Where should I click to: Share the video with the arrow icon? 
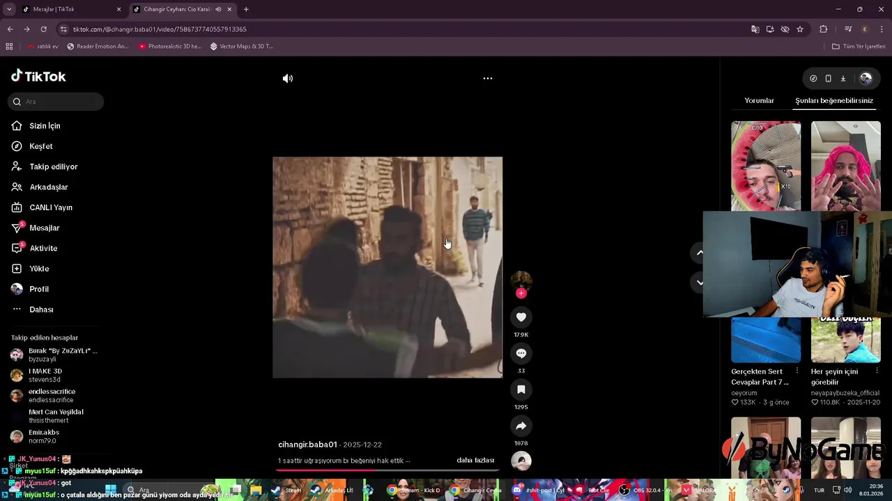(x=521, y=426)
